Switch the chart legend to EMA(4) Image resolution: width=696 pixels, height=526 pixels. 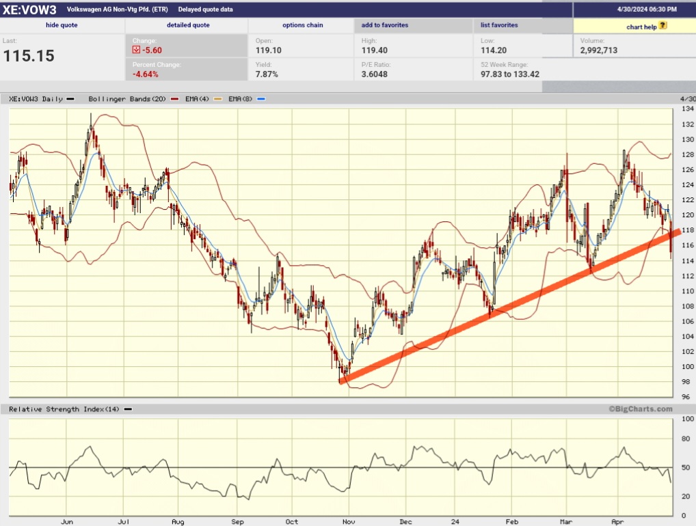198,98
